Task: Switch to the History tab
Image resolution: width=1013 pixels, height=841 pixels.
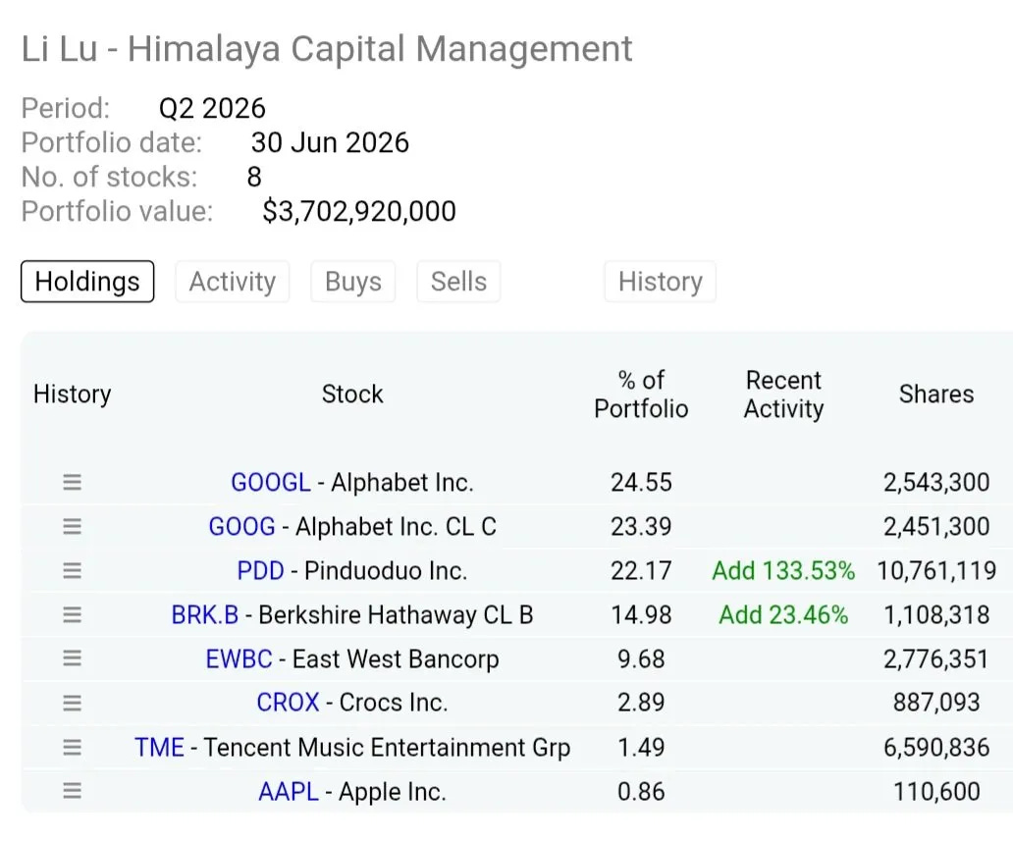Action: pos(661,282)
